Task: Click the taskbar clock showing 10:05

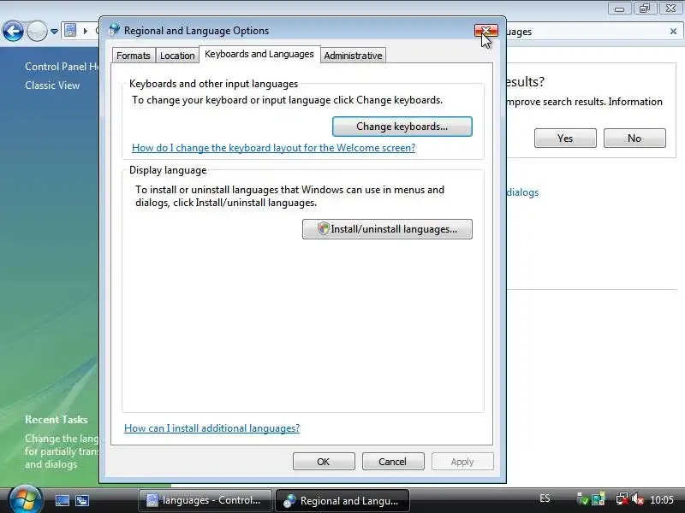Action: 661,500
